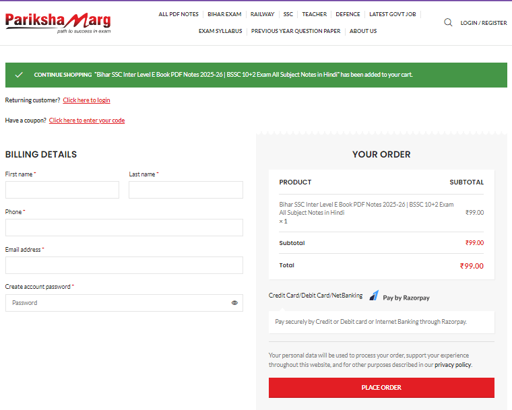This screenshot has height=410, width=512.
Task: Click the Razorpay logo icon
Action: (x=374, y=296)
